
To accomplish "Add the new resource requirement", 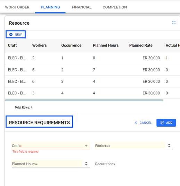I will 166,122.
